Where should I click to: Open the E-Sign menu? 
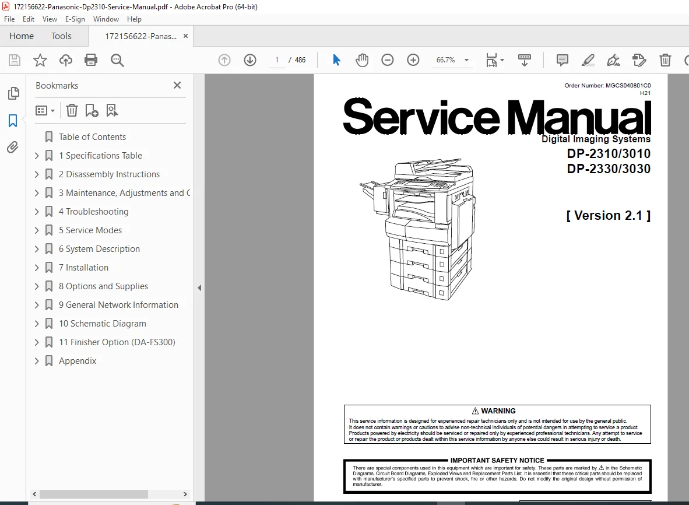tap(75, 19)
